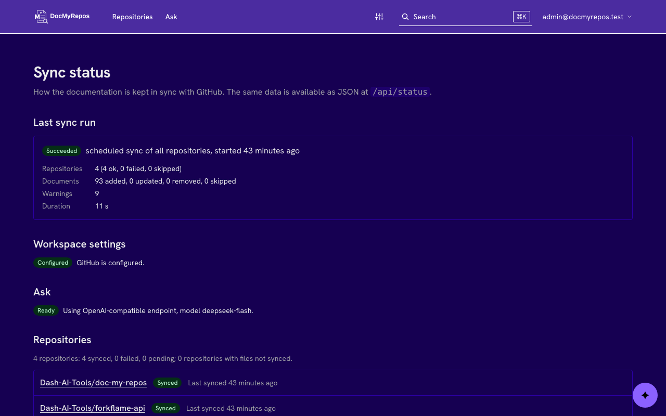The height and width of the screenshot is (416, 666).
Task: Click the Ready status badge
Action: point(46,310)
